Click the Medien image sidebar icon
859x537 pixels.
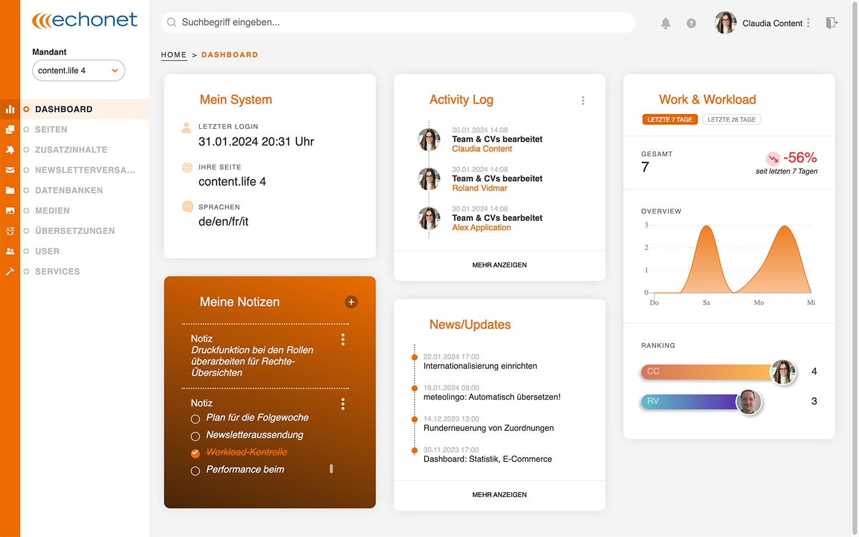point(10,211)
